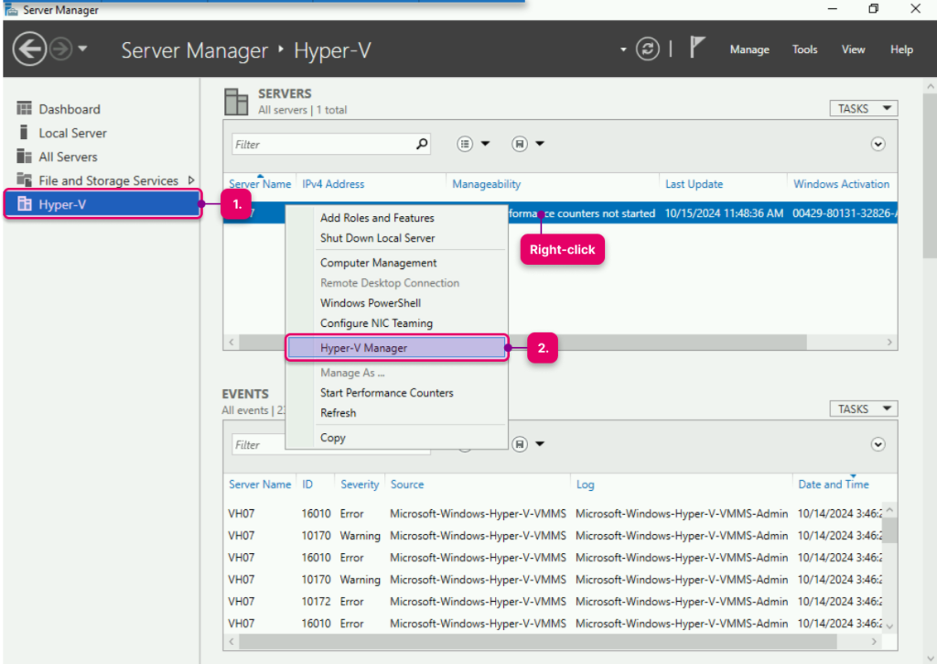Expand File and Storage Services arrow
This screenshot has height=664, width=937.
pyautogui.click(x=191, y=180)
